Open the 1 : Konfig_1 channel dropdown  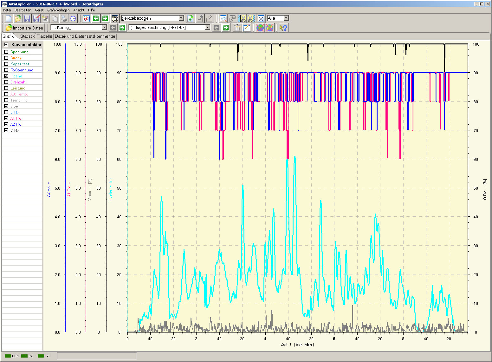point(104,28)
